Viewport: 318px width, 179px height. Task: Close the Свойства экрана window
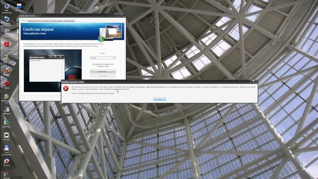[122, 15]
